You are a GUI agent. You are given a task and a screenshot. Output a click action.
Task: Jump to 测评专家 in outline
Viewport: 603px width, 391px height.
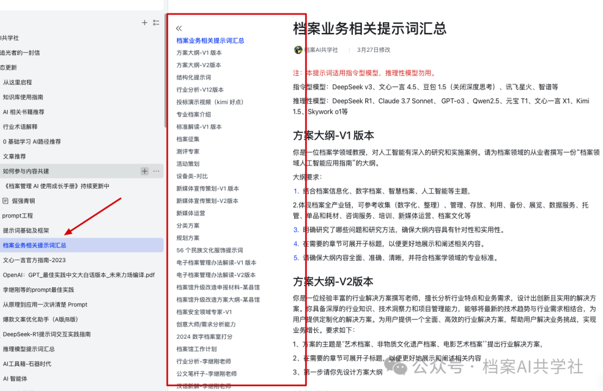point(188,151)
